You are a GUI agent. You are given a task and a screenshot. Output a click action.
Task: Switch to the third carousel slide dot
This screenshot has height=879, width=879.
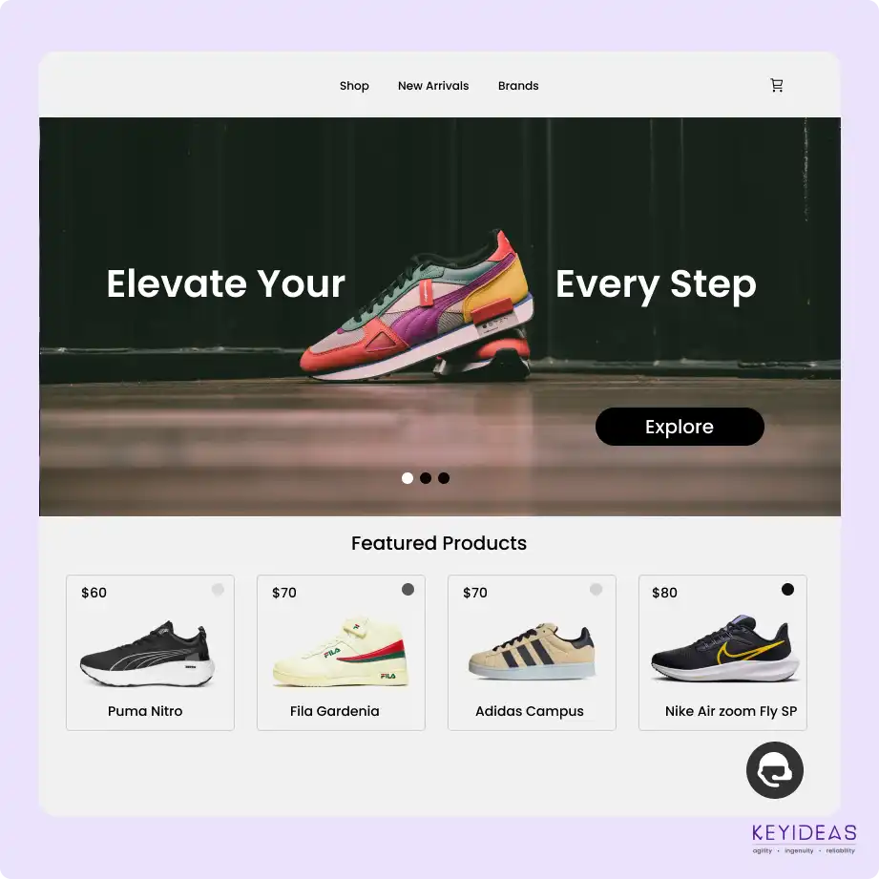click(x=444, y=478)
